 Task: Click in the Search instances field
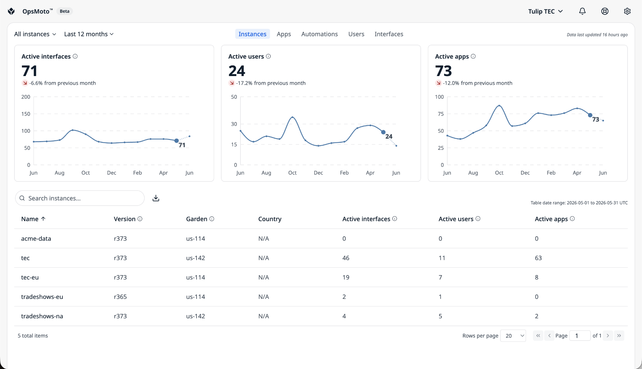(x=80, y=198)
